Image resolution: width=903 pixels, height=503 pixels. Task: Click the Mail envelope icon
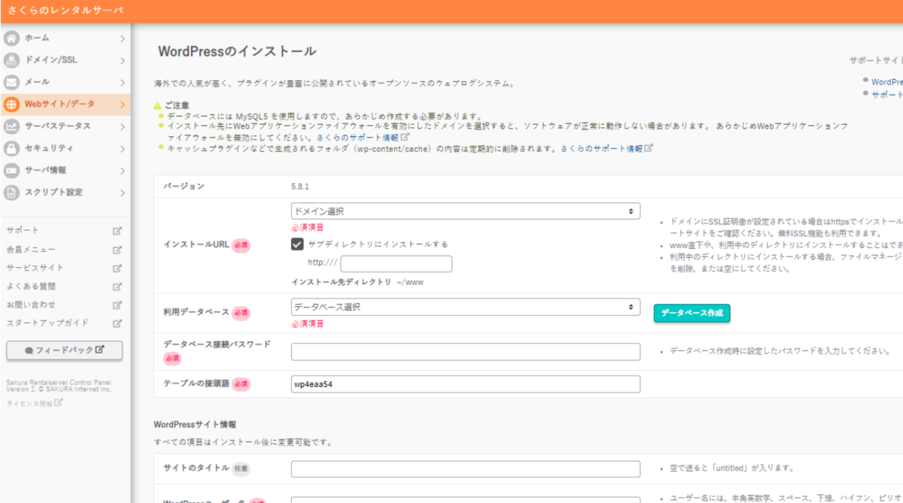point(11,82)
